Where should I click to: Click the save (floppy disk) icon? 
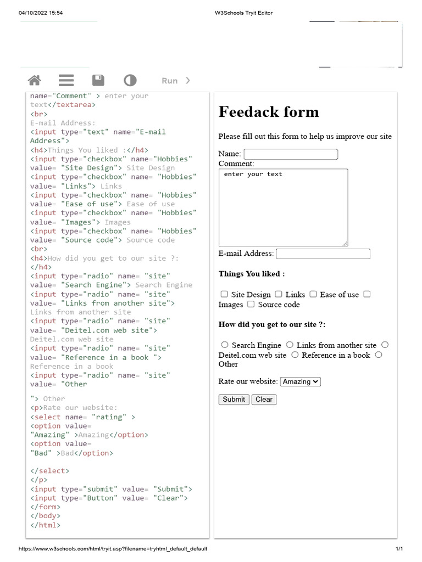98,81
